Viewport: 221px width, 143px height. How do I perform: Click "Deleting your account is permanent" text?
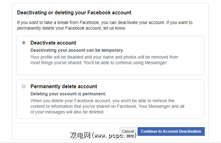69,94
